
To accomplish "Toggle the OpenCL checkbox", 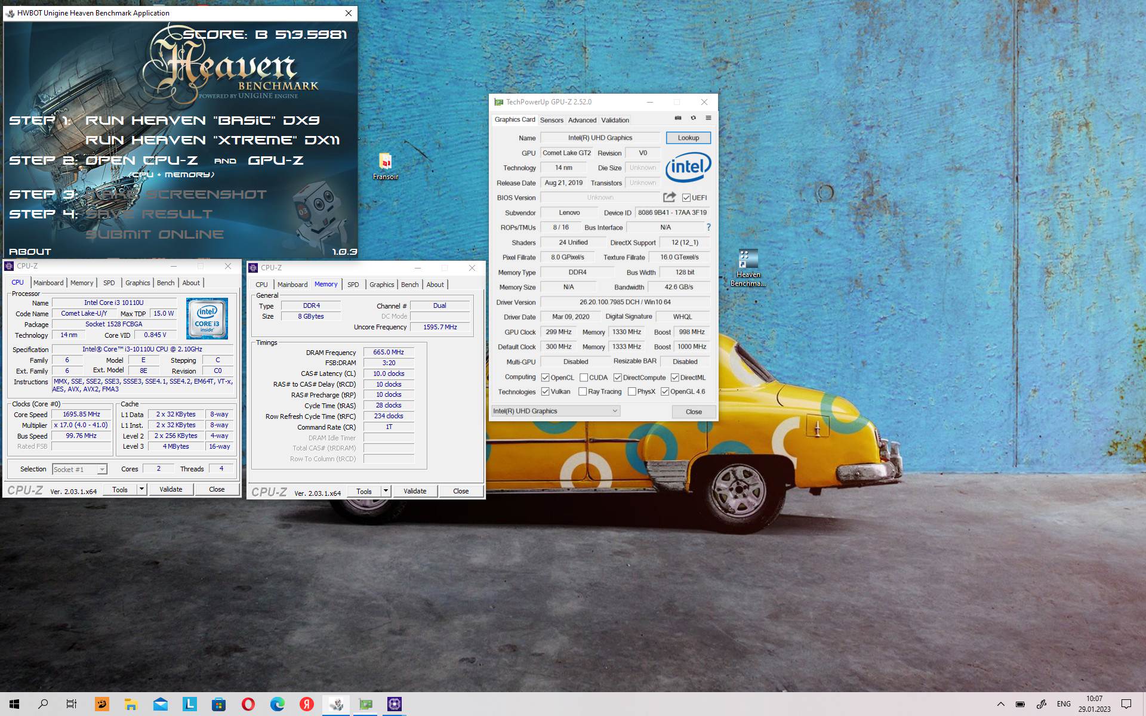I will pos(545,378).
